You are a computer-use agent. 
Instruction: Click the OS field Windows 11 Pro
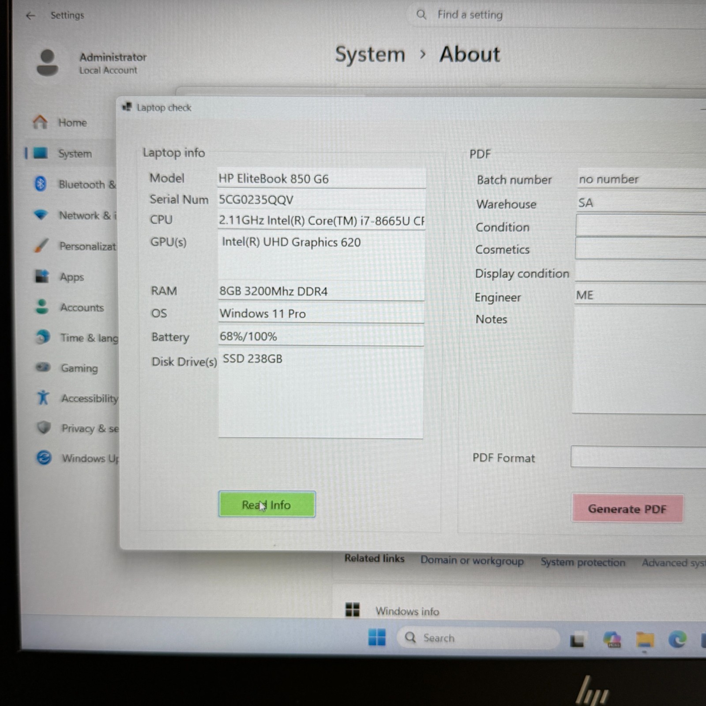(321, 313)
